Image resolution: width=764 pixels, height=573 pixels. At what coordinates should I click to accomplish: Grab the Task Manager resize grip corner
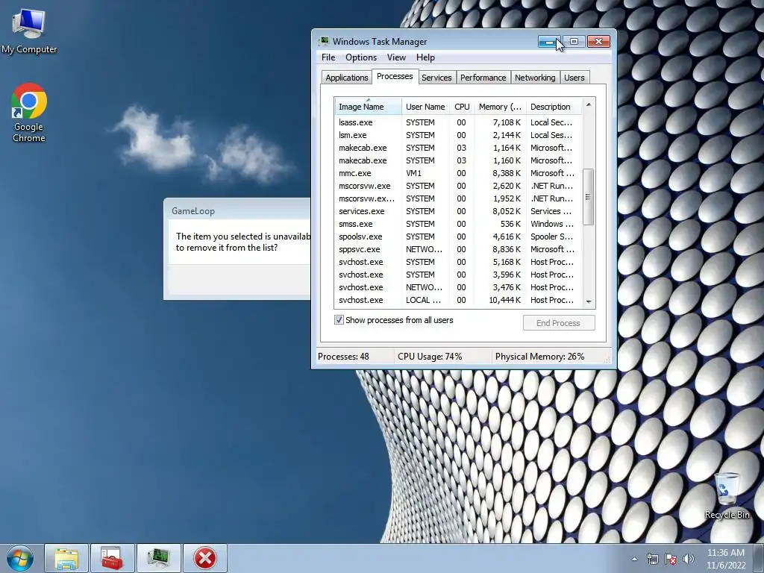point(607,360)
